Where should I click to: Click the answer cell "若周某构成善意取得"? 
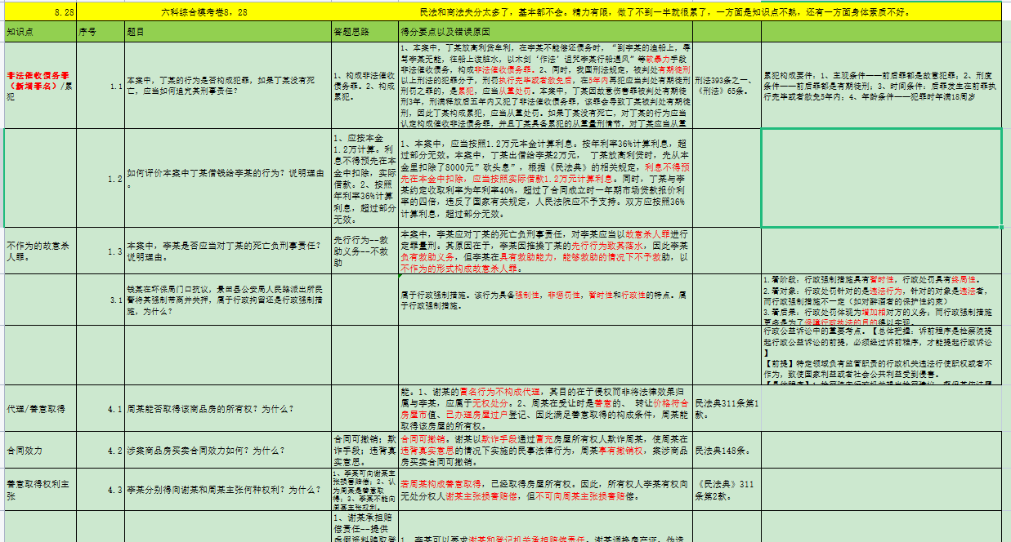coord(546,490)
